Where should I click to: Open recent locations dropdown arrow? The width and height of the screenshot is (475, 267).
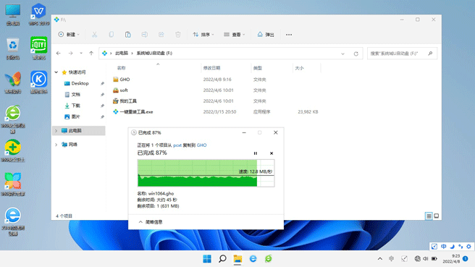tap(81, 54)
